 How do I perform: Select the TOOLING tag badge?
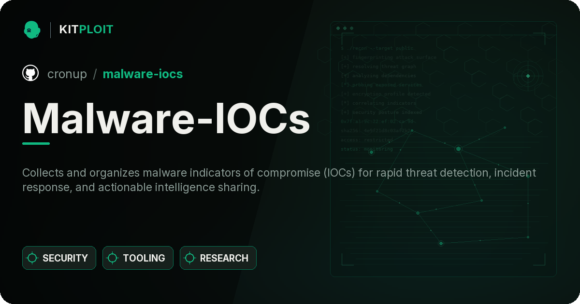138,258
